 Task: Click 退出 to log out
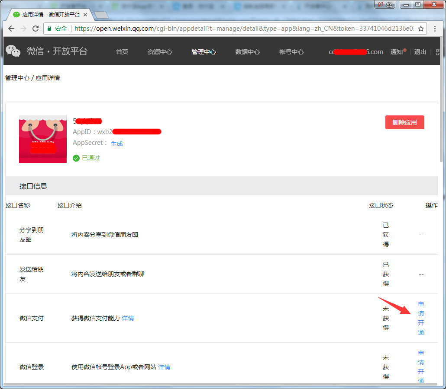[x=420, y=52]
